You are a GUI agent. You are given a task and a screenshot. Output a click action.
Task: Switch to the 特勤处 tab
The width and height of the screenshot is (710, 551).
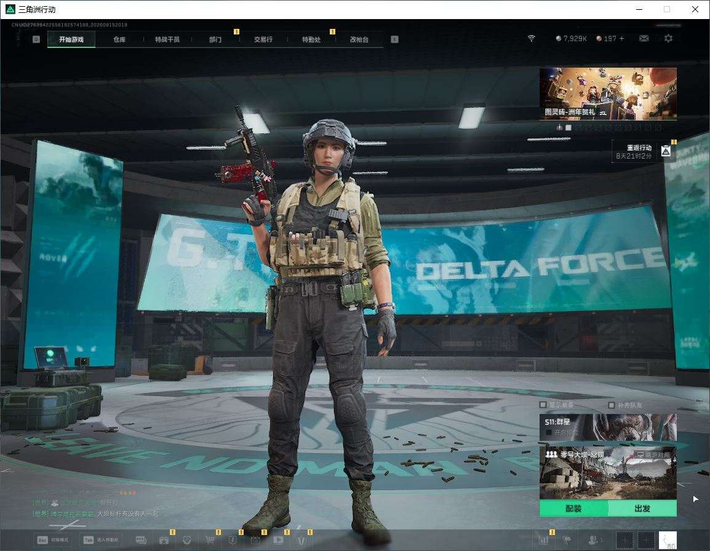[x=311, y=39]
